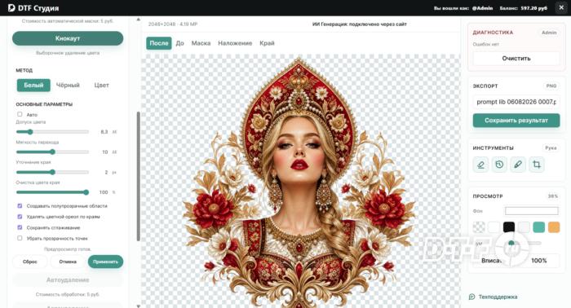Click Сохранить результат button

point(516,121)
